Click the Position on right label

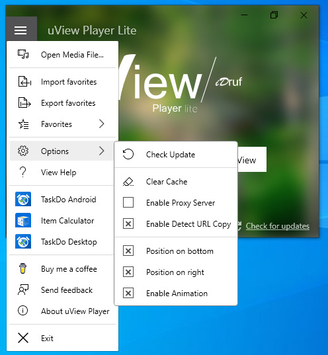(x=175, y=272)
